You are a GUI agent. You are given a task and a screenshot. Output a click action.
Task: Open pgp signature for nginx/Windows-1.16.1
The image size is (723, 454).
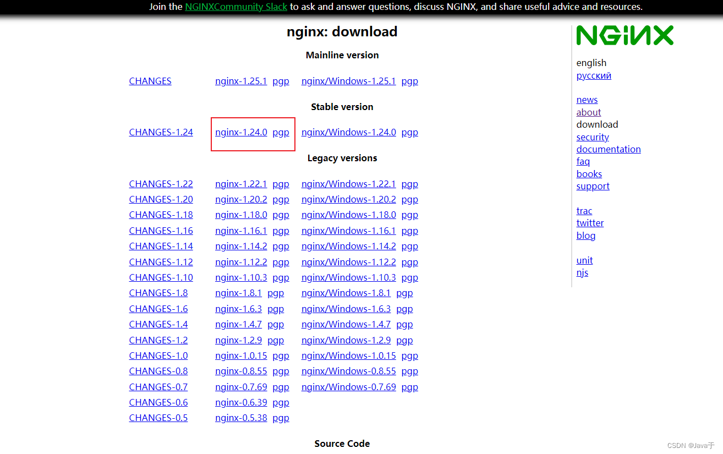point(410,231)
